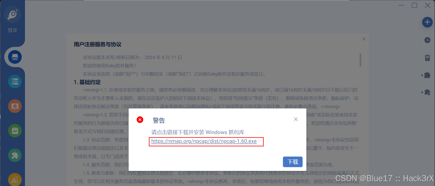Screen dimensions: 435x186
Task: Close the user agreement panel
Action: coord(364,39)
